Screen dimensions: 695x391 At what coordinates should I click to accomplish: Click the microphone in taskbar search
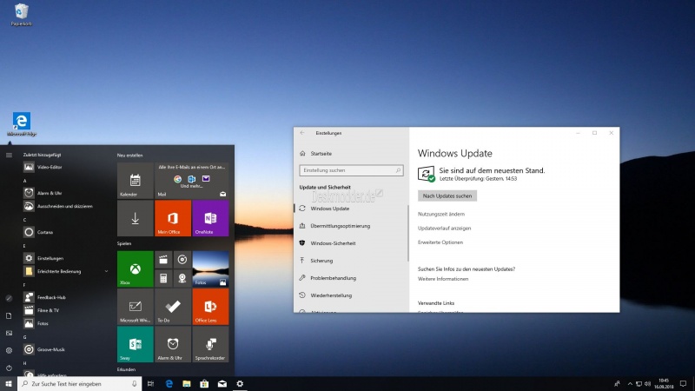coord(135,384)
